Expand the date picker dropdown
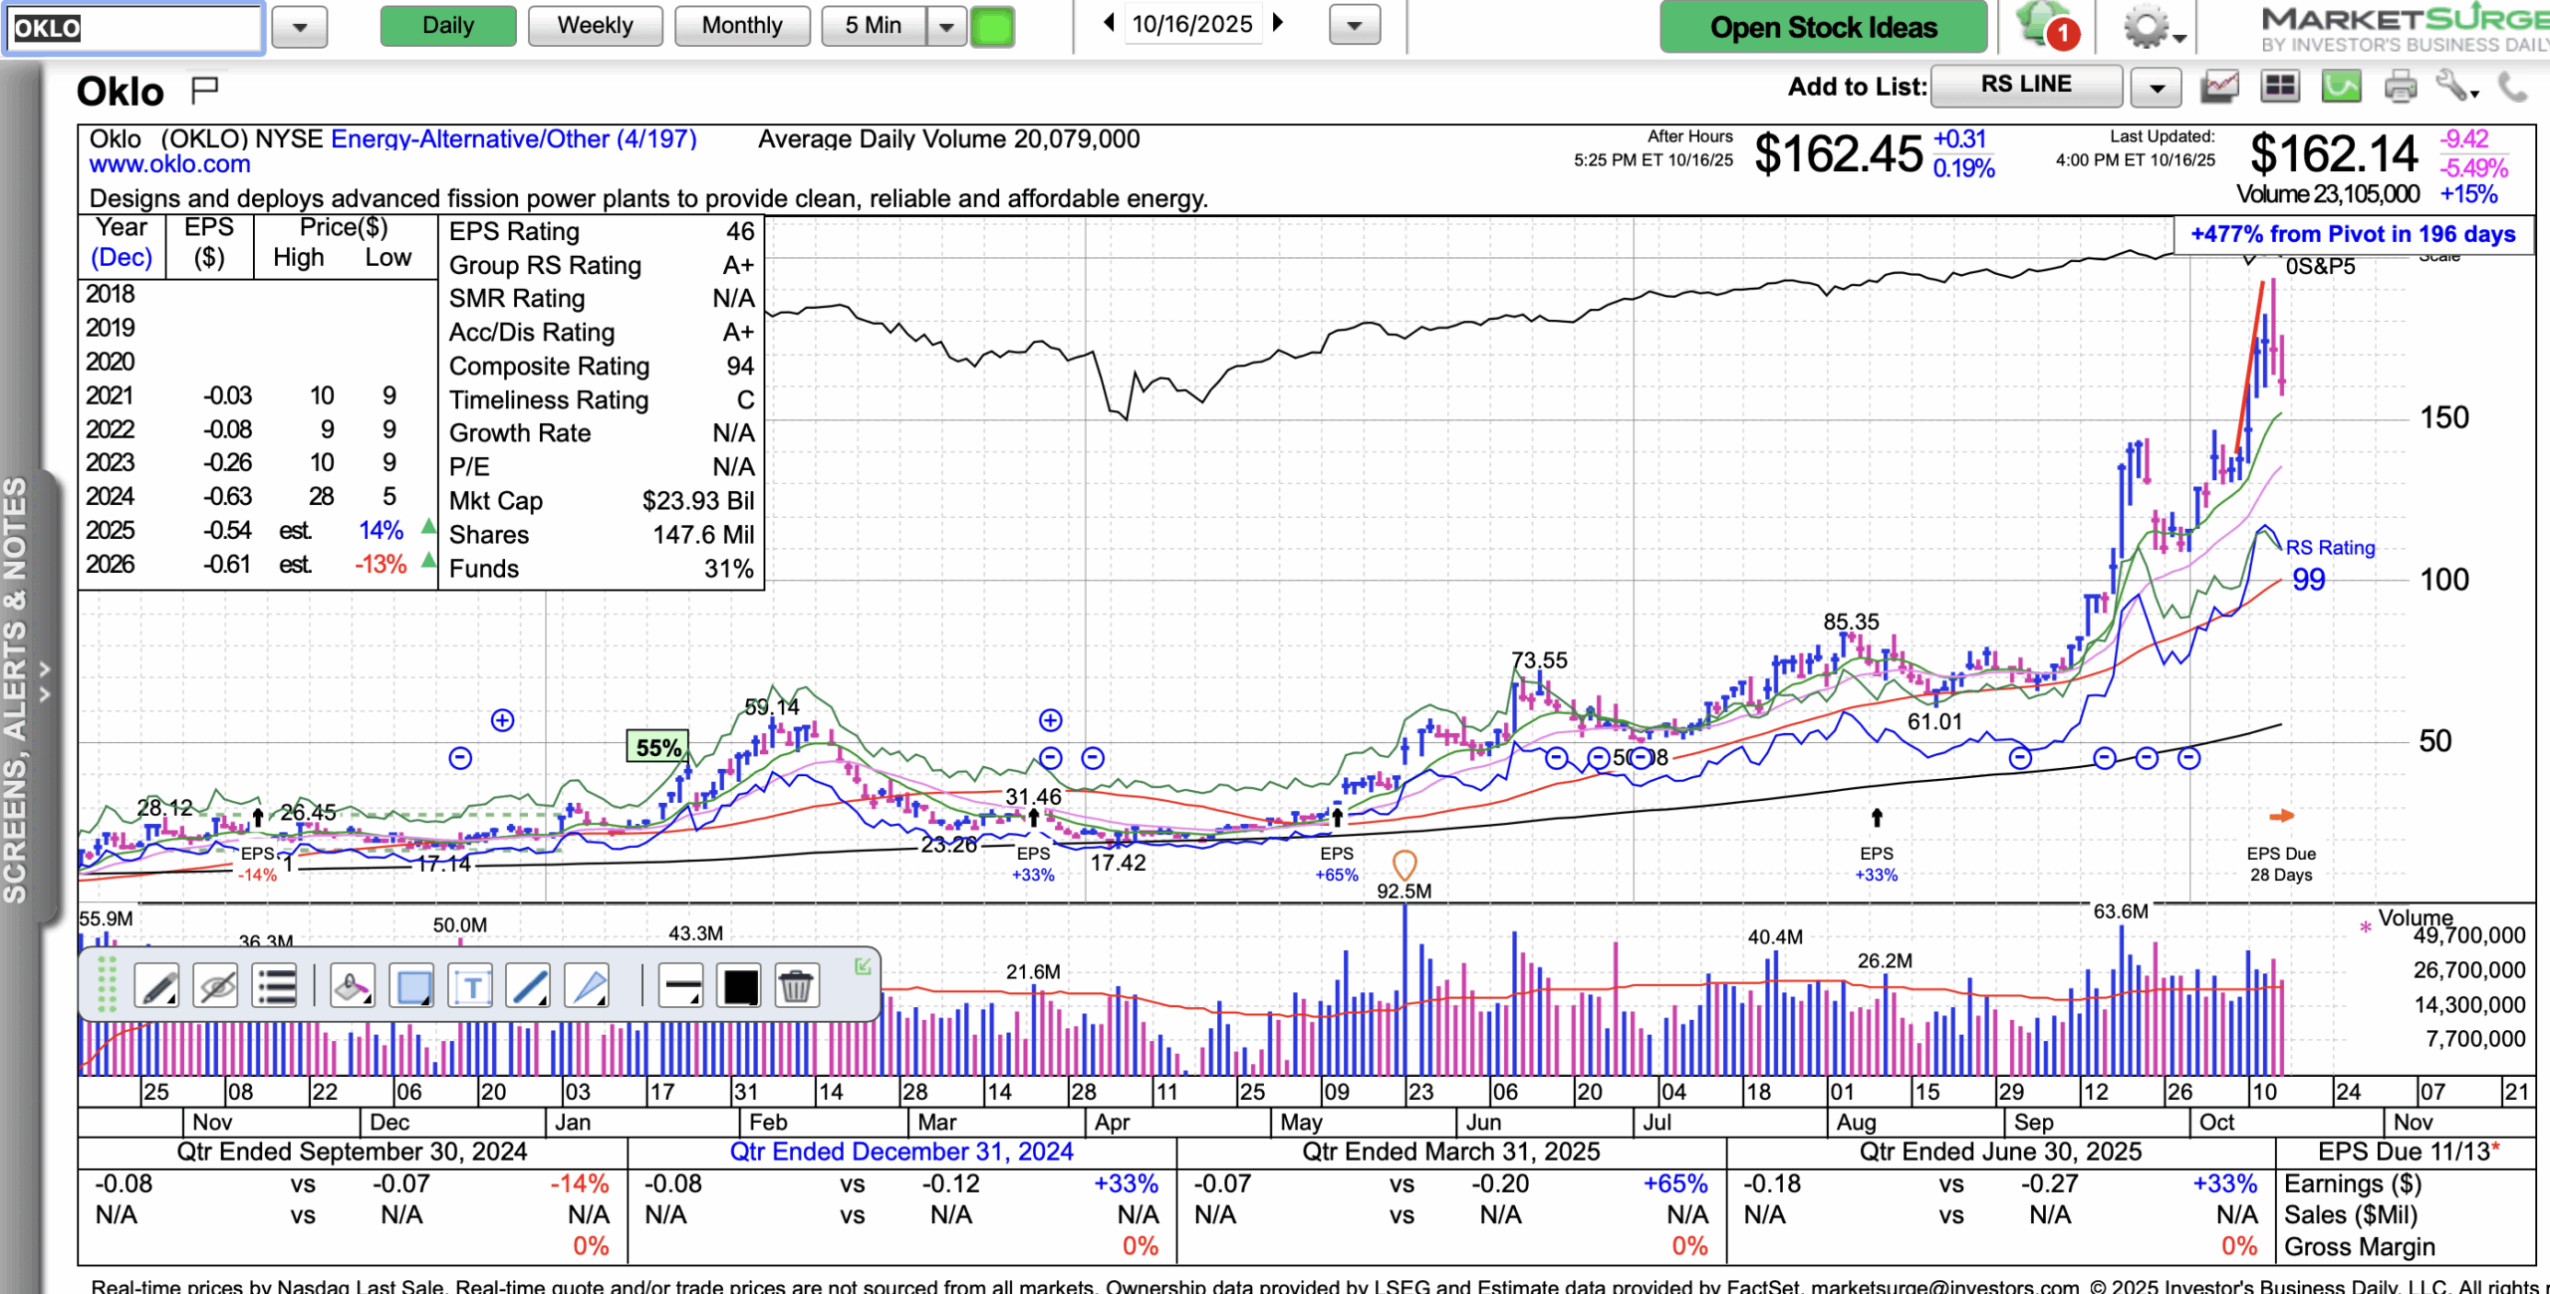 pyautogui.click(x=1354, y=26)
